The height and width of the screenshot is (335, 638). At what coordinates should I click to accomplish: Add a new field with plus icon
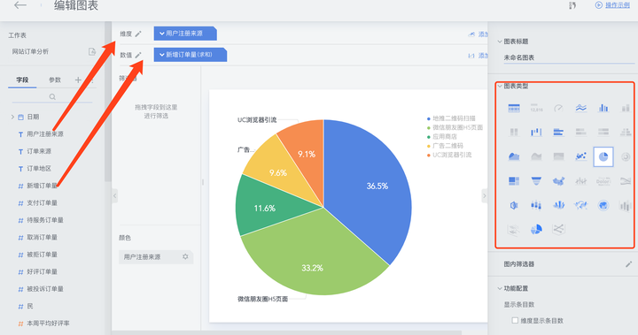(x=78, y=80)
